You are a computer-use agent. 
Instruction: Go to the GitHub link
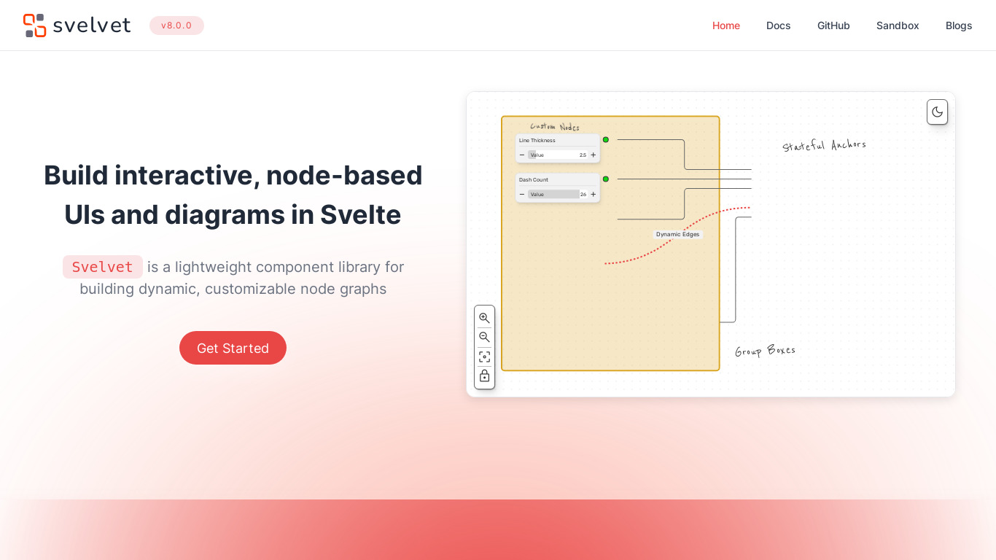(x=833, y=26)
